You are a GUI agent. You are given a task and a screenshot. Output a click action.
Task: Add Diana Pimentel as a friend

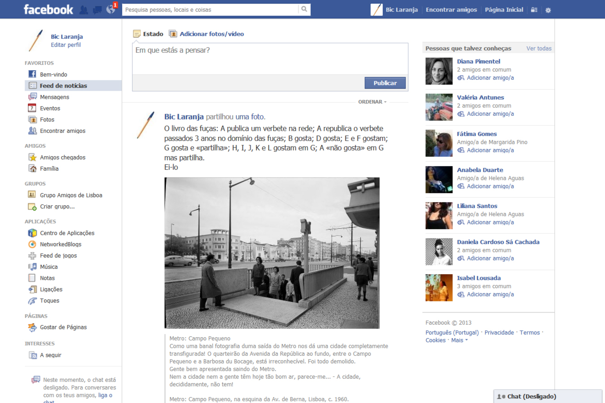click(x=490, y=78)
